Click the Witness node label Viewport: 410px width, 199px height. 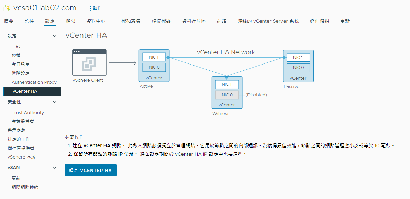[221, 114]
